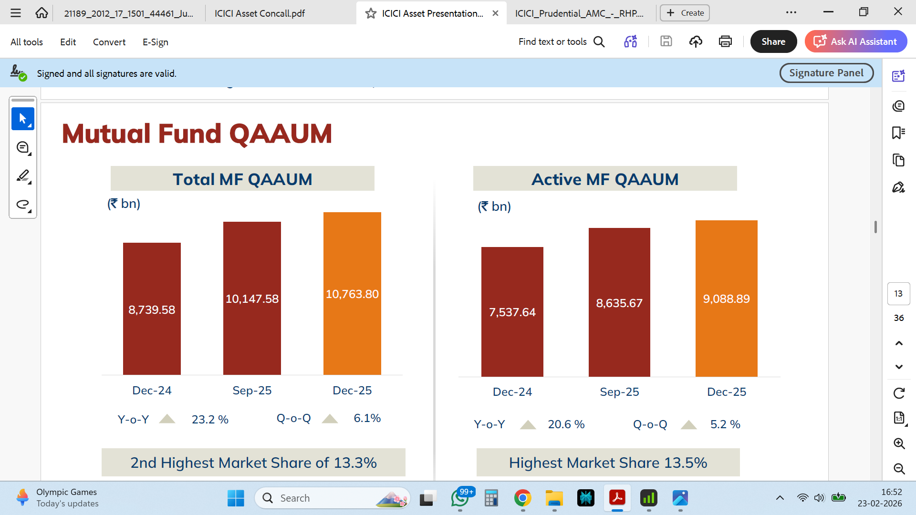
Task: Click the upload to cloud icon
Action: click(696, 42)
